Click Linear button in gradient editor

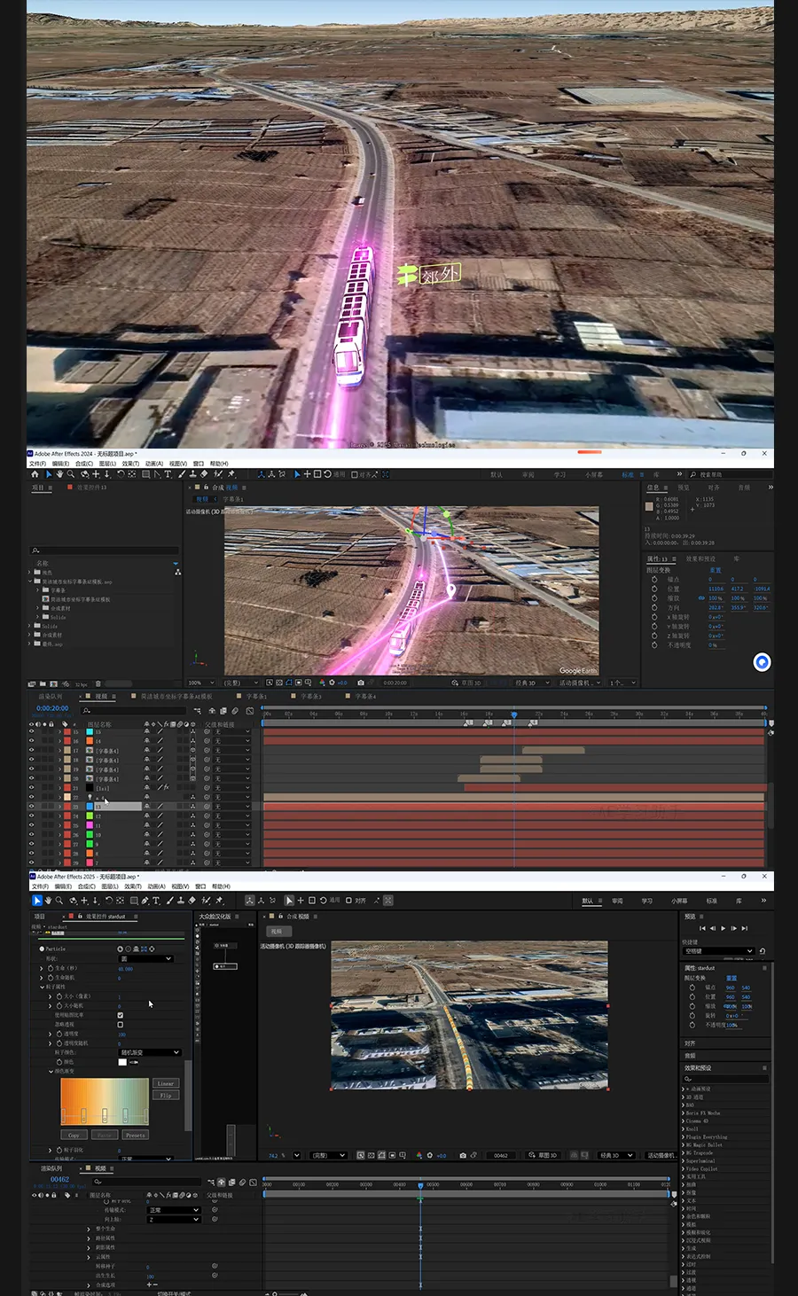(x=166, y=1083)
